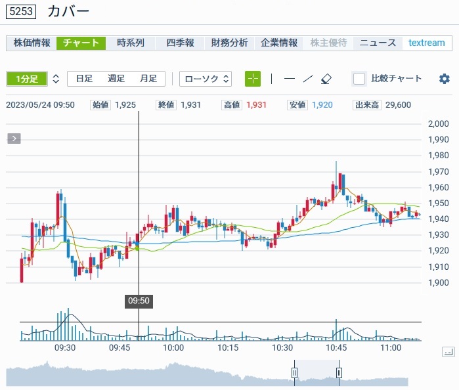Screen dimensions: 459x390
Task: Expand the side panel with arrow icon
Action: point(14,139)
